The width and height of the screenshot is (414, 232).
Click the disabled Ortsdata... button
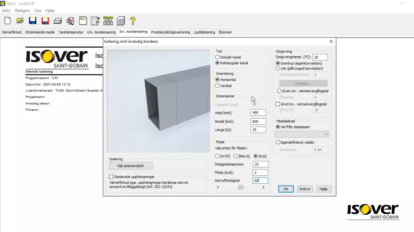[303, 83]
